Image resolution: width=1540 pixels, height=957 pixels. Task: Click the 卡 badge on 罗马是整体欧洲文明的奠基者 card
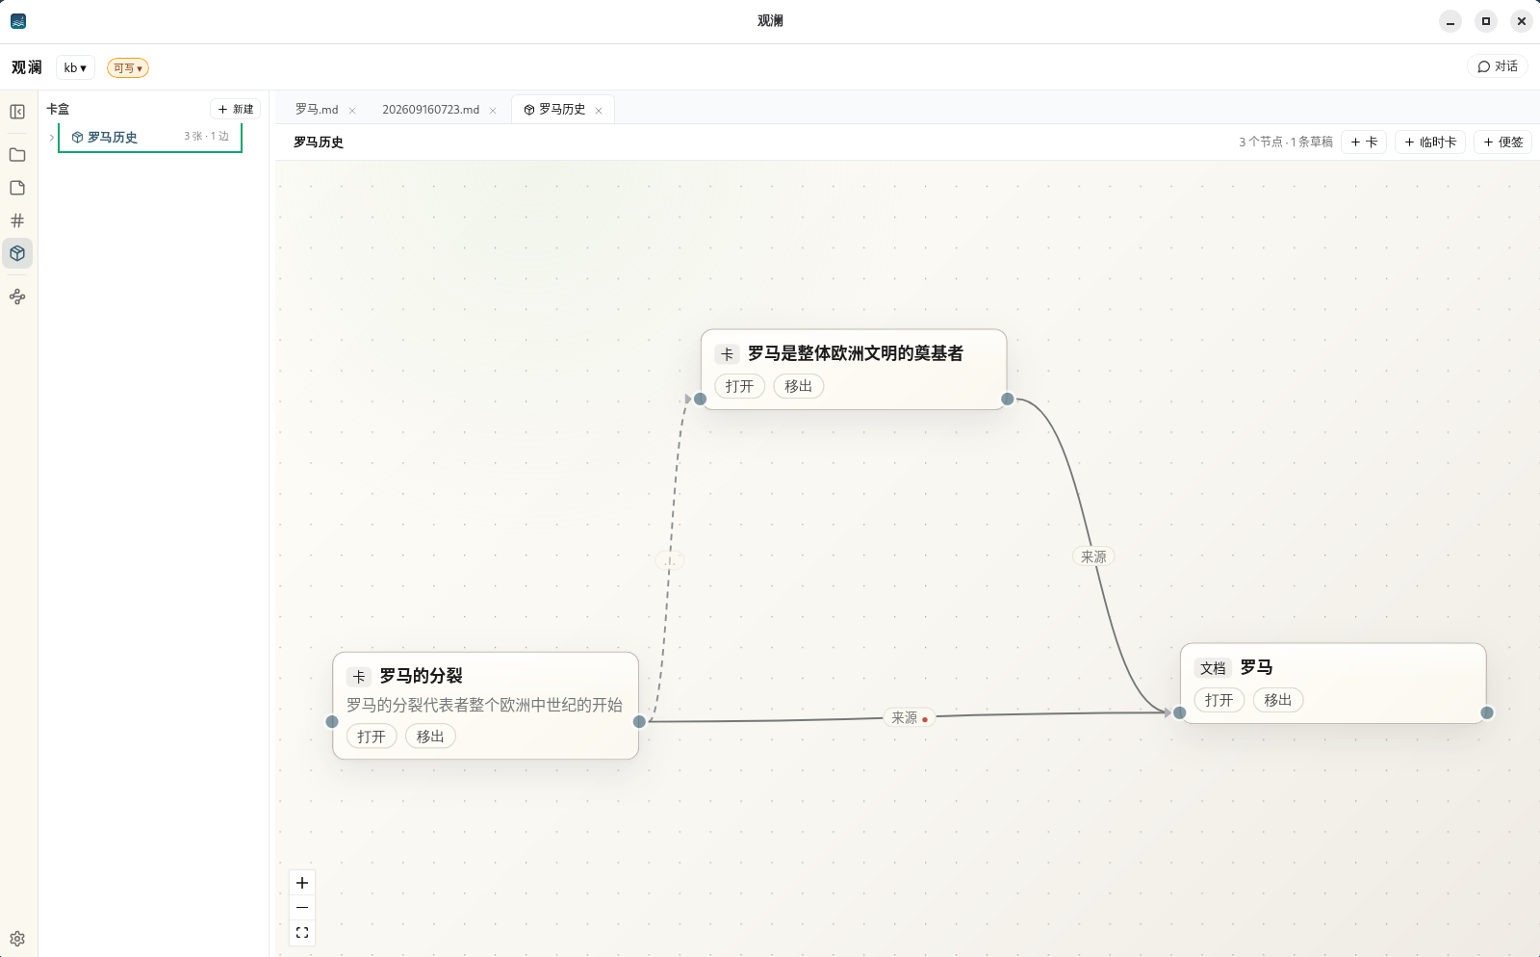coord(728,354)
